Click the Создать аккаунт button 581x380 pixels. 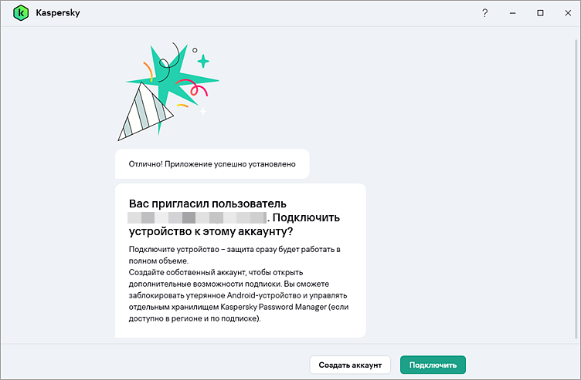click(x=350, y=365)
